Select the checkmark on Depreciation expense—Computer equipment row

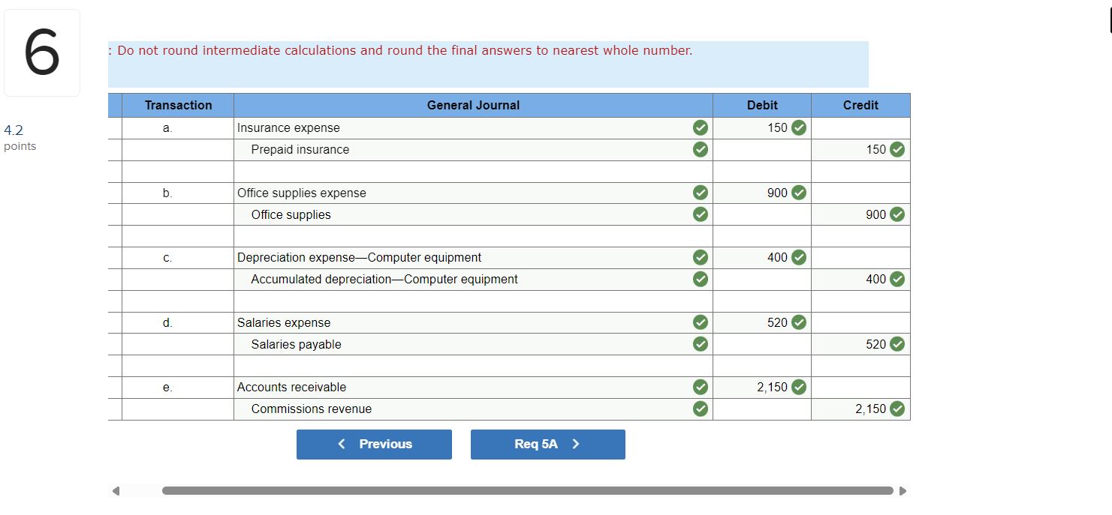click(700, 257)
